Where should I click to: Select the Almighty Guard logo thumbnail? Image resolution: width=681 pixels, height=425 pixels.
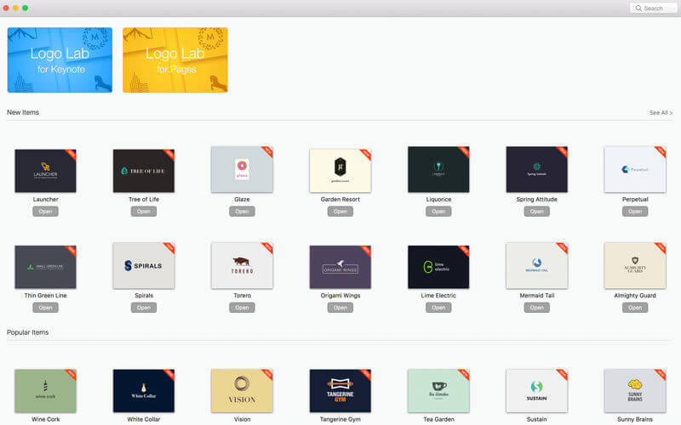pyautogui.click(x=635, y=266)
